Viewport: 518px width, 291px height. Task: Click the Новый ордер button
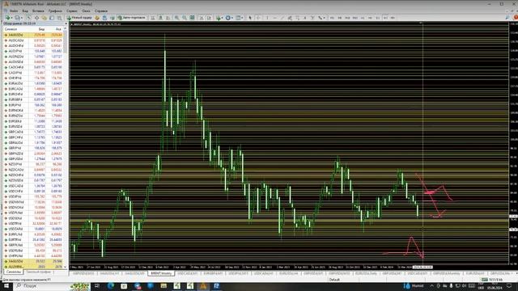[x=79, y=18]
